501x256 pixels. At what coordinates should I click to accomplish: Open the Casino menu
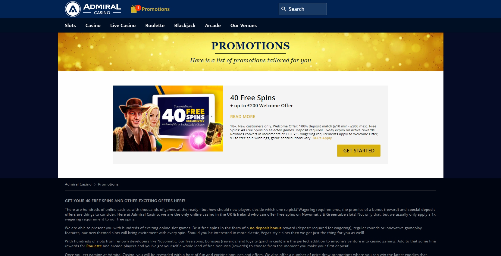93,26
